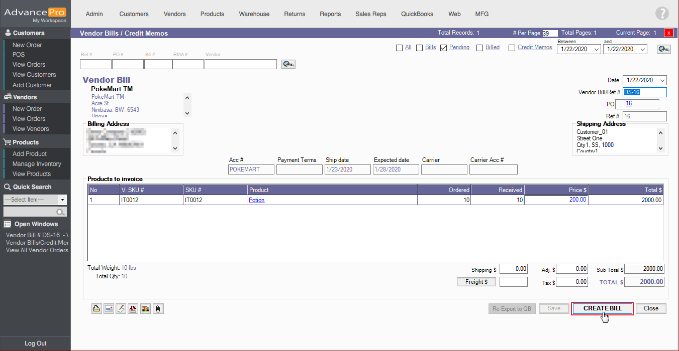Open the QuickBooks menu

pyautogui.click(x=417, y=14)
